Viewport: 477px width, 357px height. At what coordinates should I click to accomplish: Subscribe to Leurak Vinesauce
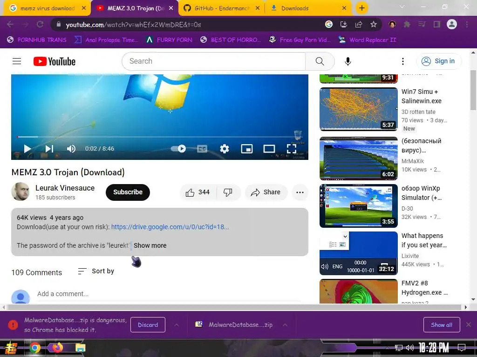coord(128,192)
